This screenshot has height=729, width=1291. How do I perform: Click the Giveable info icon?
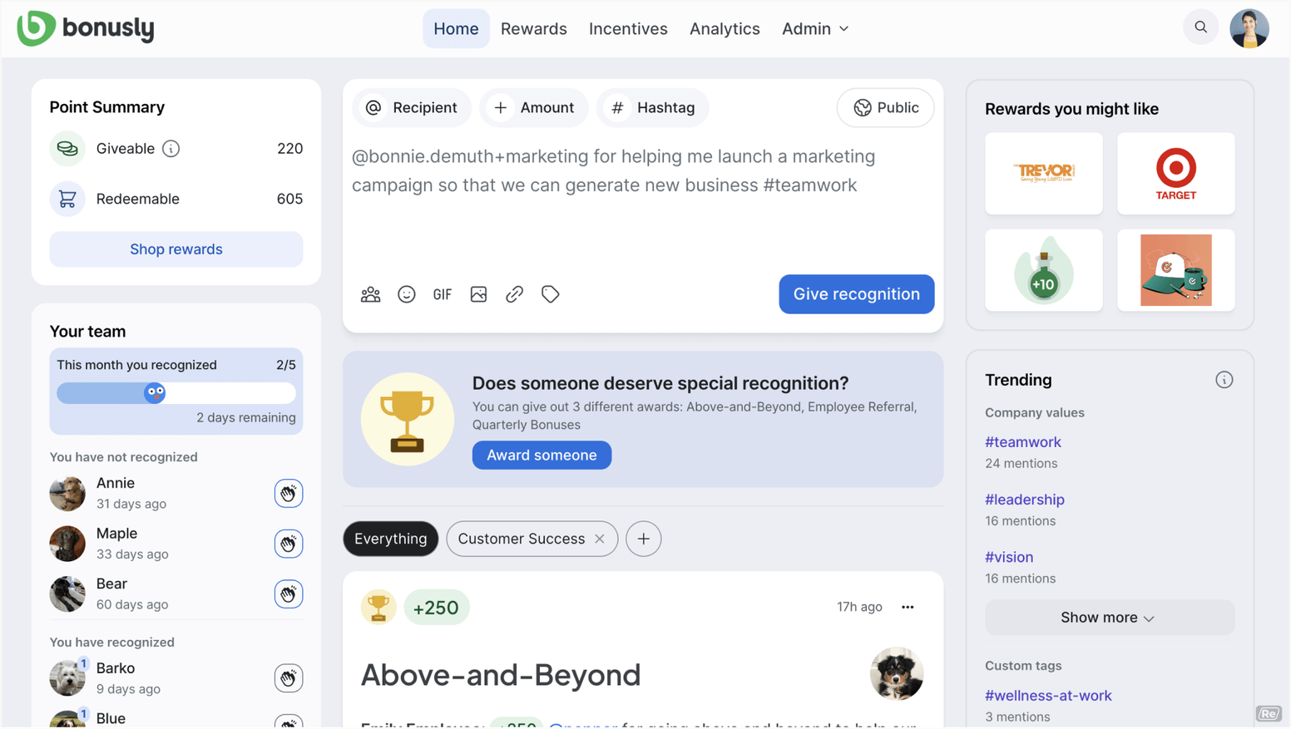[x=171, y=149]
